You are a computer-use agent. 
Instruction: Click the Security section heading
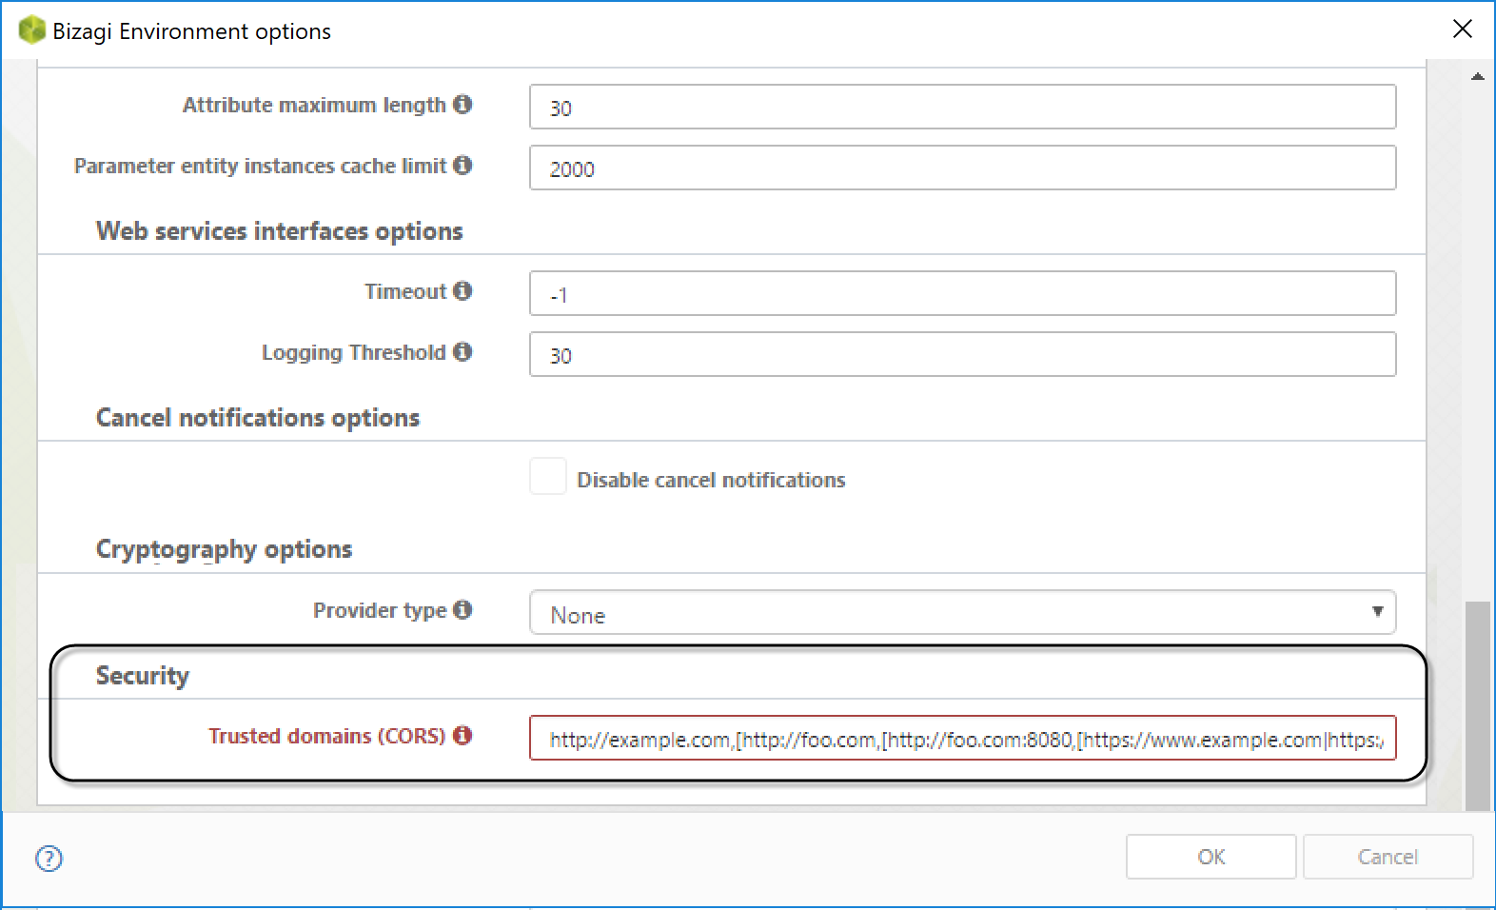(x=143, y=676)
